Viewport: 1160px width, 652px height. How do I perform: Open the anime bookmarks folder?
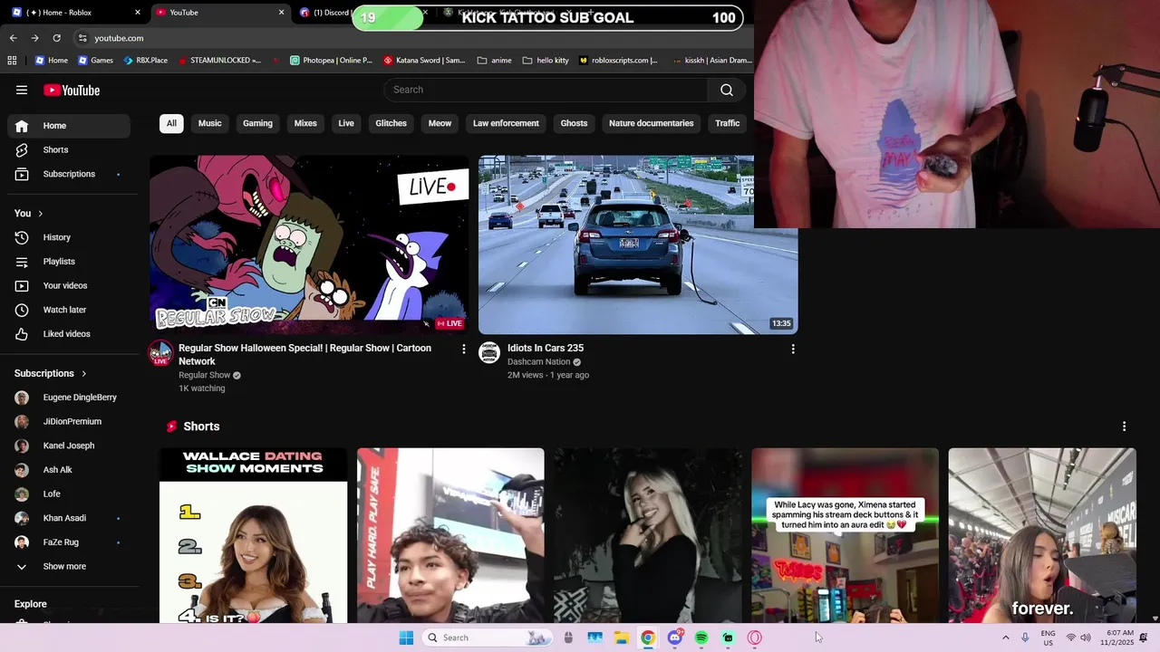coord(494,61)
